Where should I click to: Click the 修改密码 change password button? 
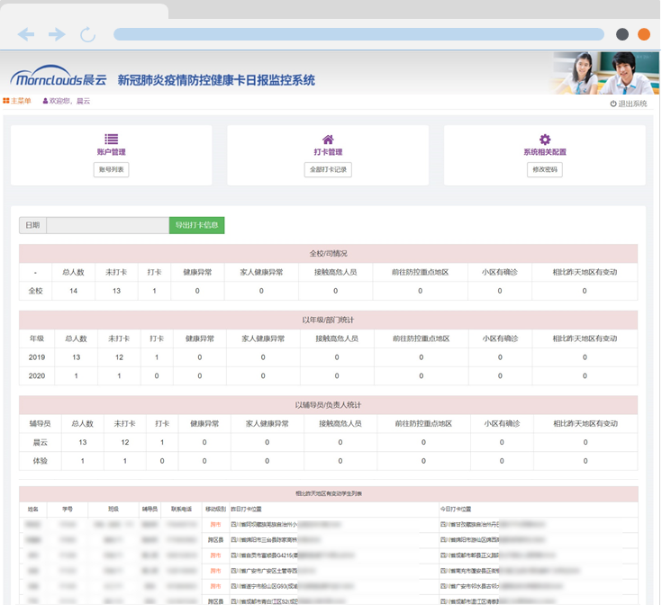coord(544,169)
